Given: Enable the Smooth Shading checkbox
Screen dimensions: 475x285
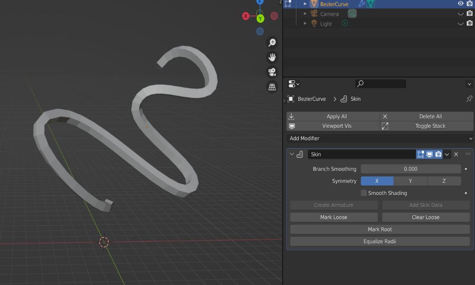Looking at the screenshot, I should [364, 193].
